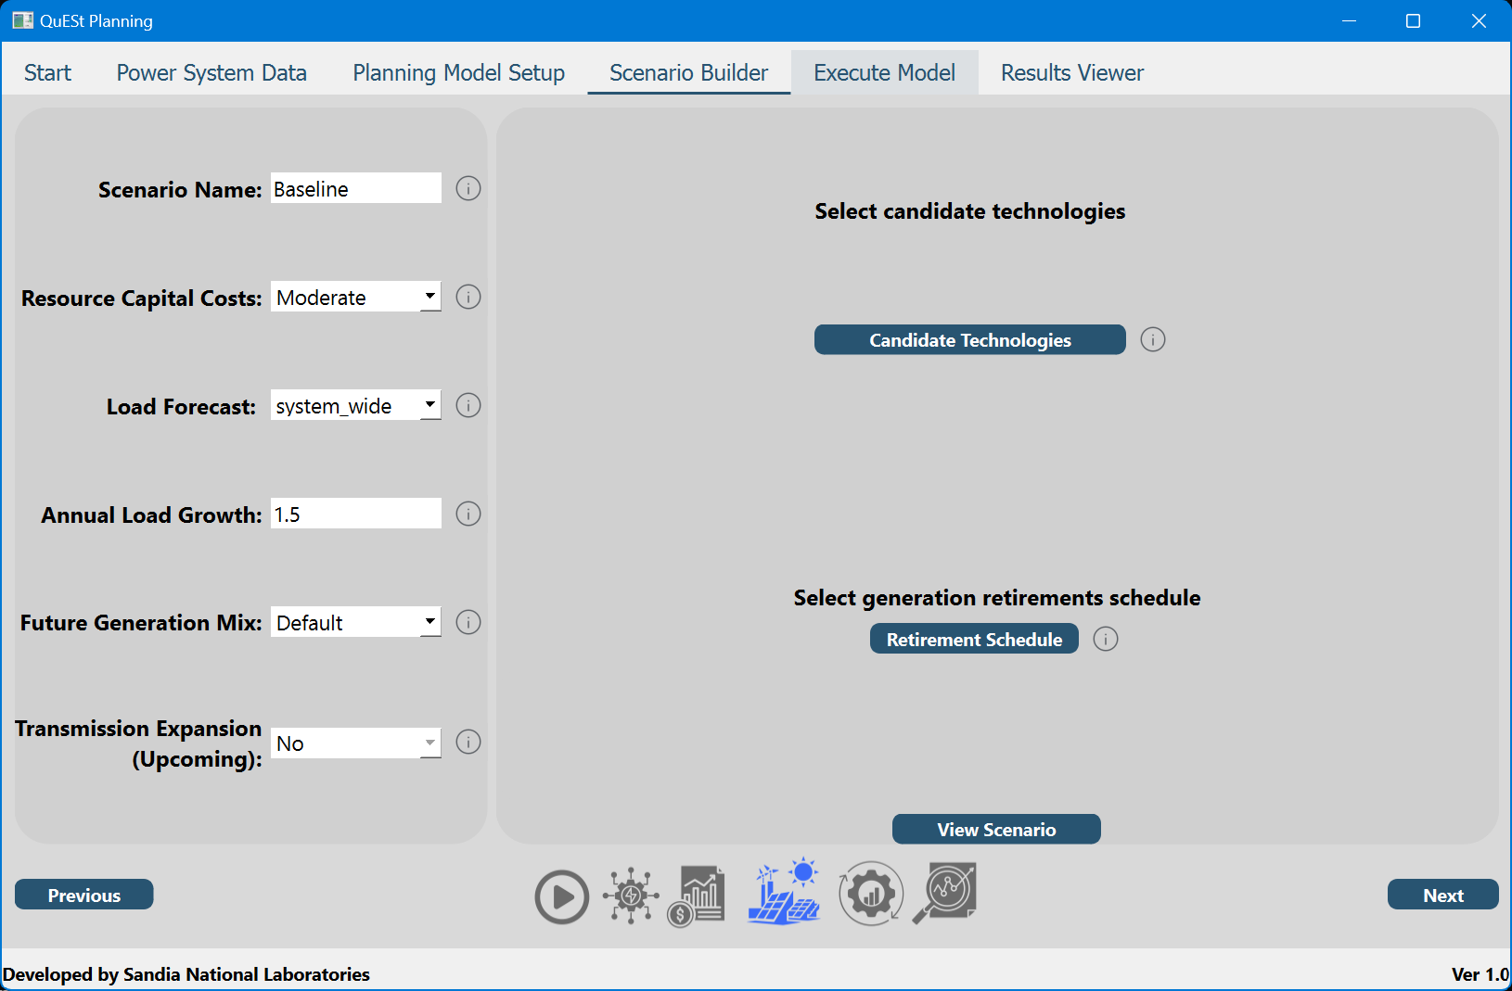Show info for Transmission Expansion
Screen dimensions: 1512x991
click(468, 743)
